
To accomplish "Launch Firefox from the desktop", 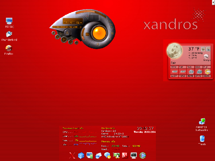I will point(9,50).
